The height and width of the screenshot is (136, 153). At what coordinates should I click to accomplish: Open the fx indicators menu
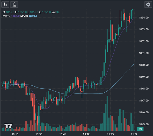pyautogui.click(x=14, y=4)
